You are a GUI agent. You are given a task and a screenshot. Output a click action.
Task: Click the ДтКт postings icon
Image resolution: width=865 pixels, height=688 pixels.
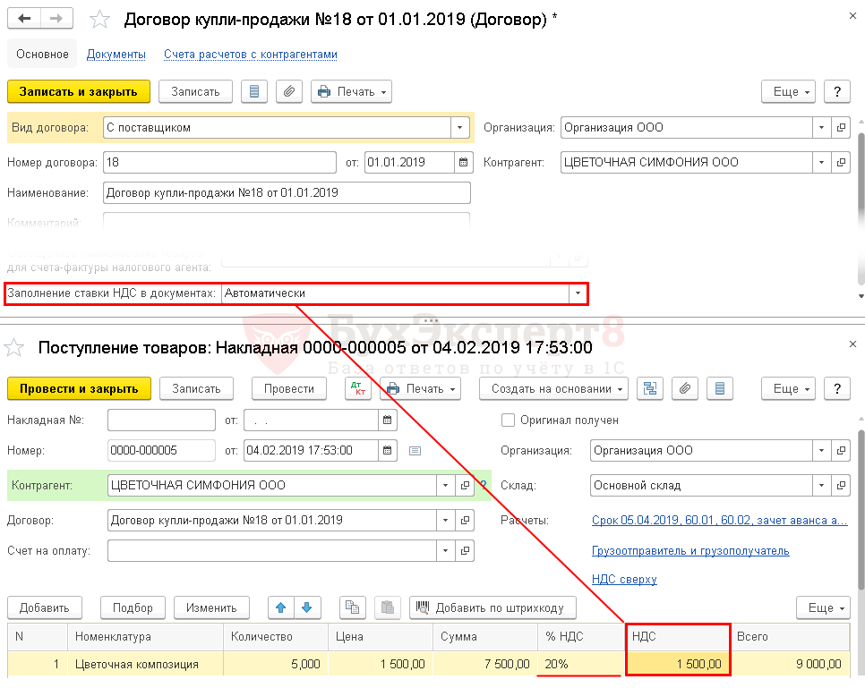[358, 388]
